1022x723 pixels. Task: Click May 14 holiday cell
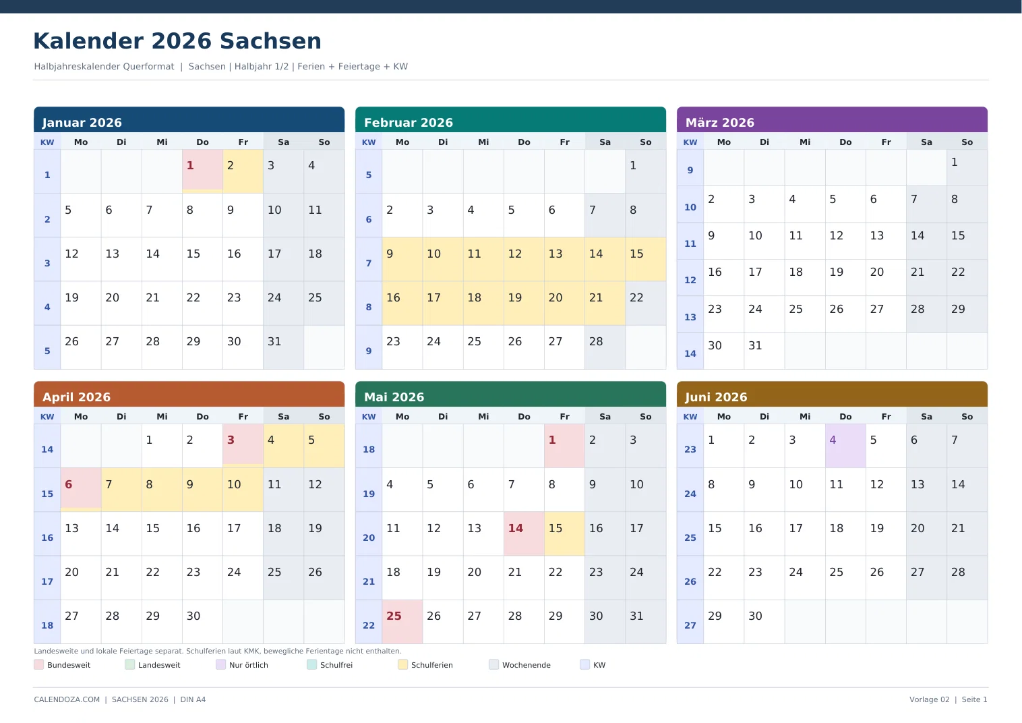tap(524, 533)
